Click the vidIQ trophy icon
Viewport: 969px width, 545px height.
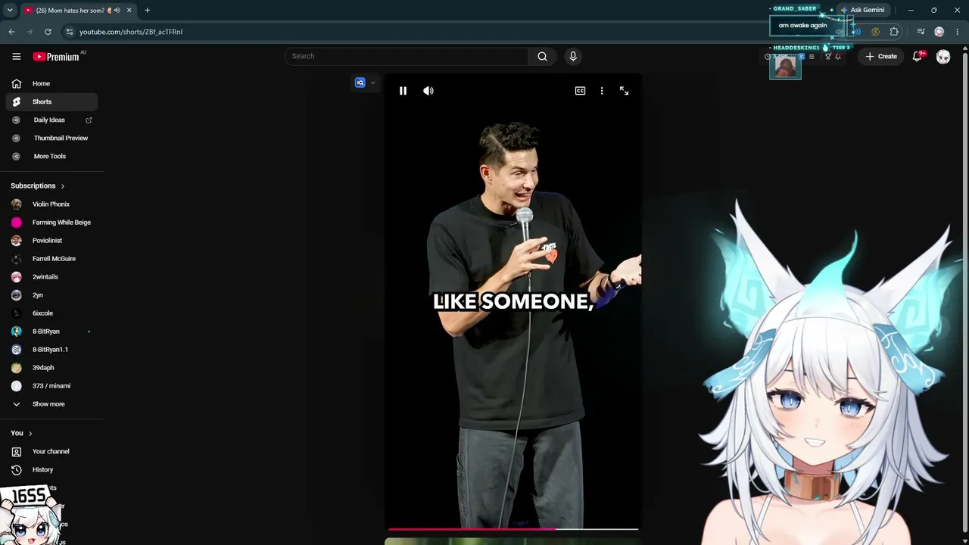[x=828, y=56]
